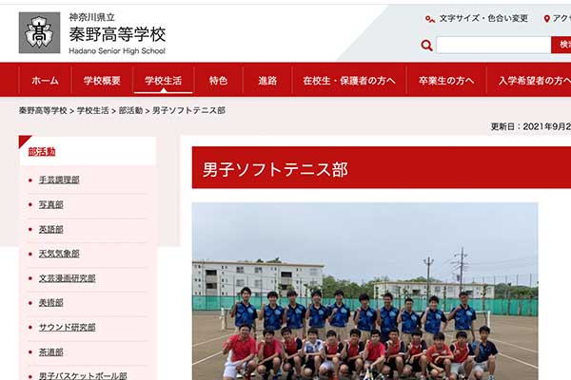Open the ホーム navigation menu item

45,81
